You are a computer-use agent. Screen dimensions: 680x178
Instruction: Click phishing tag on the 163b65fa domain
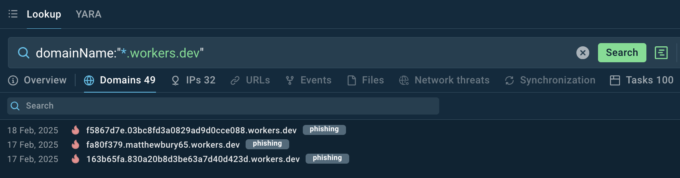point(327,158)
